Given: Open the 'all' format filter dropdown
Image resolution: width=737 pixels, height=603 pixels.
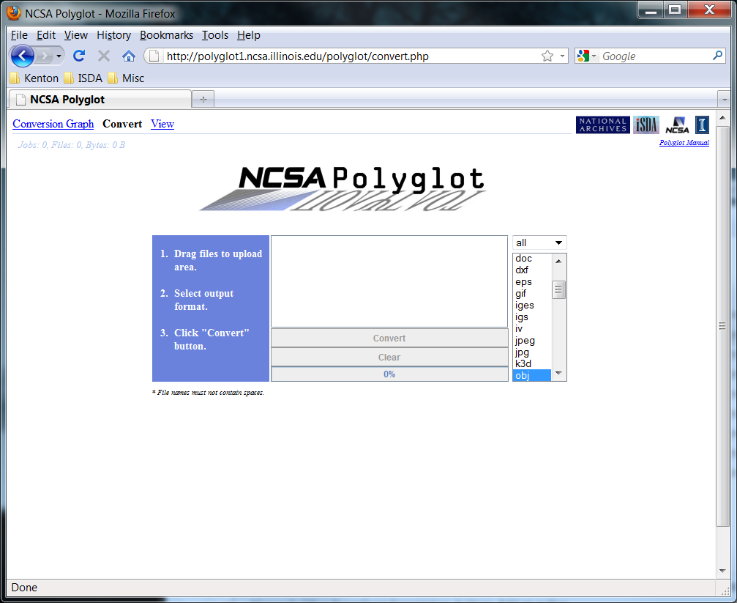Looking at the screenshot, I should [x=539, y=243].
